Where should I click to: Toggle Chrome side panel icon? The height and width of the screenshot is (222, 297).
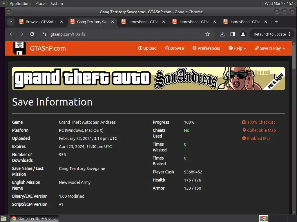(x=232, y=34)
